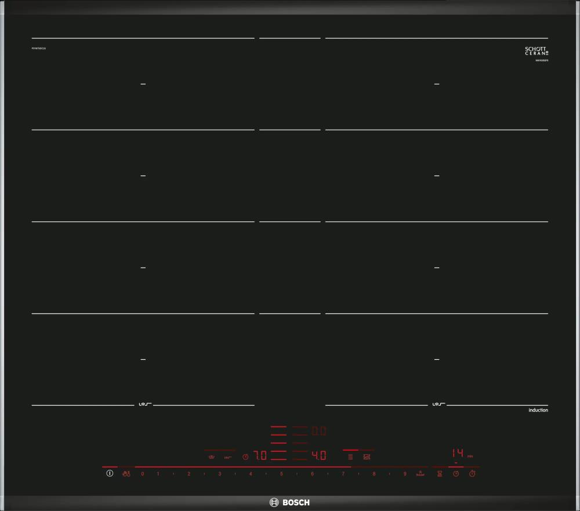This screenshot has height=511, width=580.
Task: Tap the Bosch logo on the front edge
Action: (x=290, y=502)
